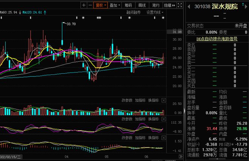Zoom out the chart with minus button
The width and height of the screenshot is (249, 161).
[x=90, y=5]
